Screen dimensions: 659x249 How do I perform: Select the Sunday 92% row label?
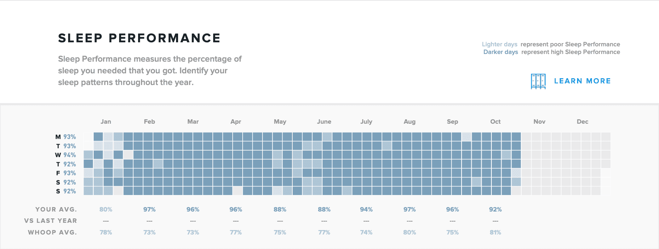[67, 191]
